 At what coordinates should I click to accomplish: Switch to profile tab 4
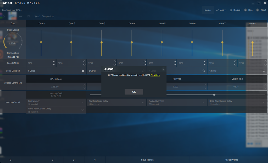95,160
